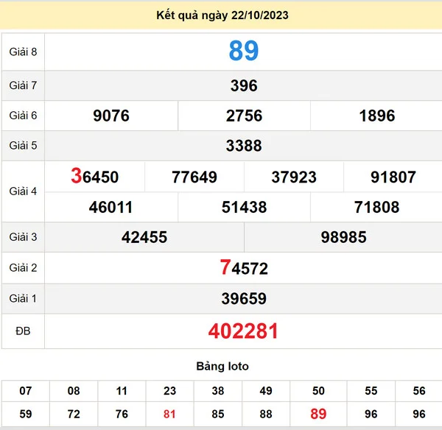The height and width of the screenshot is (430, 442).
Task: Select Giải 4 number 91807
Action: coord(393,177)
